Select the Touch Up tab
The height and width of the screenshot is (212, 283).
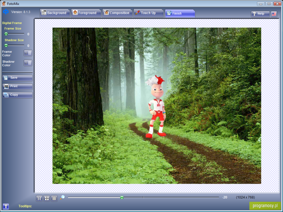click(x=148, y=13)
